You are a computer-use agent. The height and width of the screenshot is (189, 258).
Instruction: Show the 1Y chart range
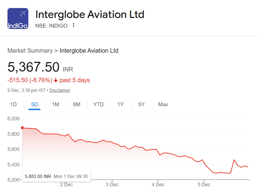click(120, 105)
